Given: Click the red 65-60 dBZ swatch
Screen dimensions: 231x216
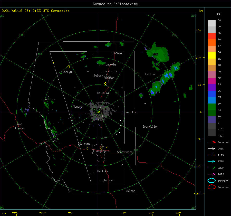Looking at the screenshot, I should coord(211,36).
